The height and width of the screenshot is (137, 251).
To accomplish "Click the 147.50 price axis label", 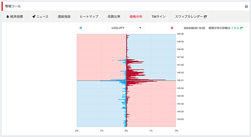I will (180, 57).
